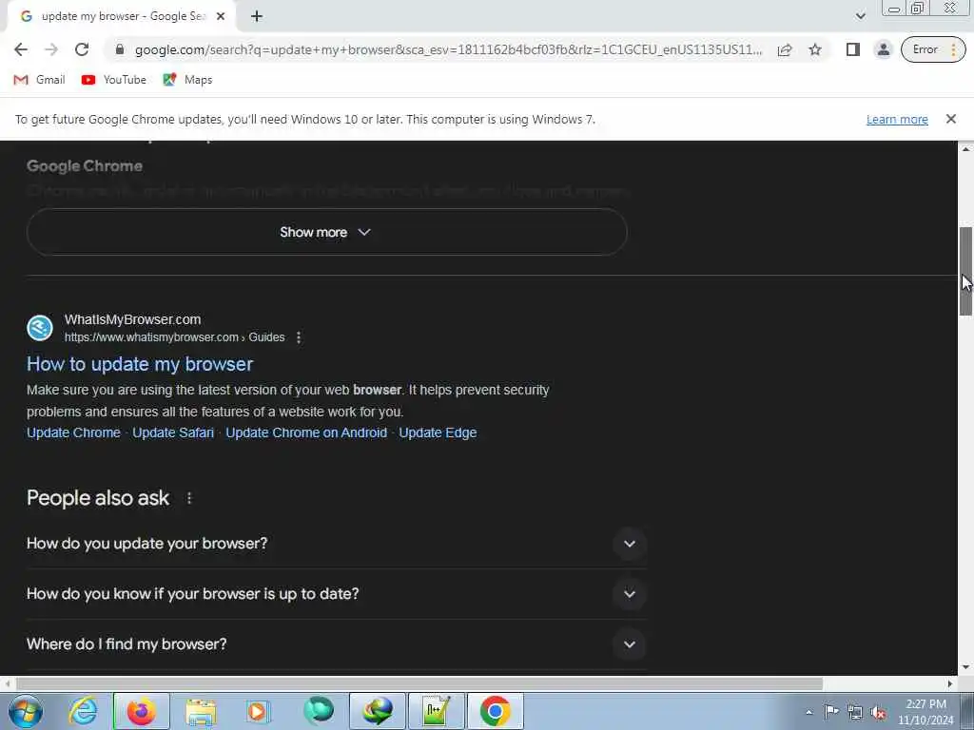974x730 pixels.
Task: Open the Chrome side panel
Action: click(x=853, y=49)
